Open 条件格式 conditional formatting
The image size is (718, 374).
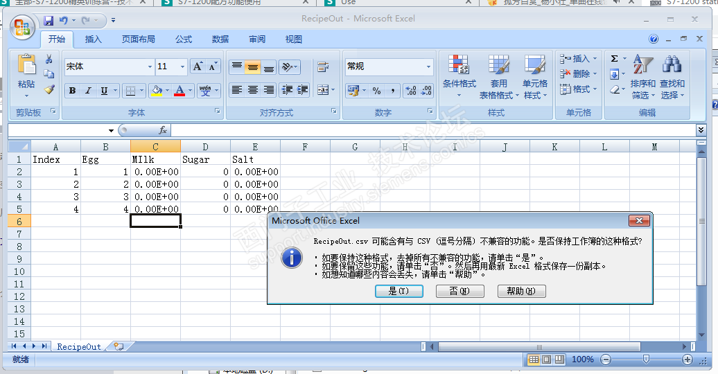pos(459,76)
